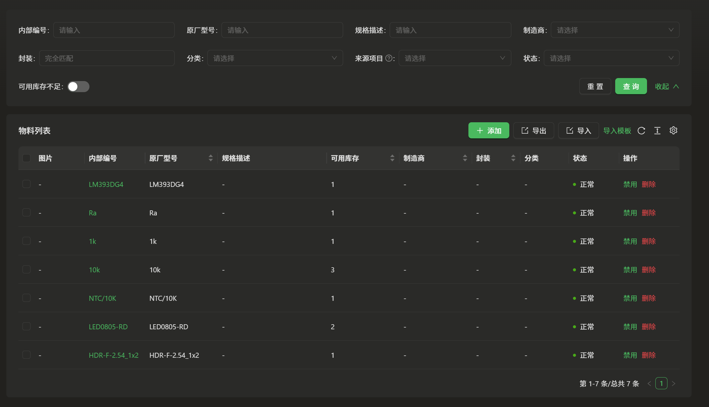Check the checkbox on the 10k row

click(26, 269)
